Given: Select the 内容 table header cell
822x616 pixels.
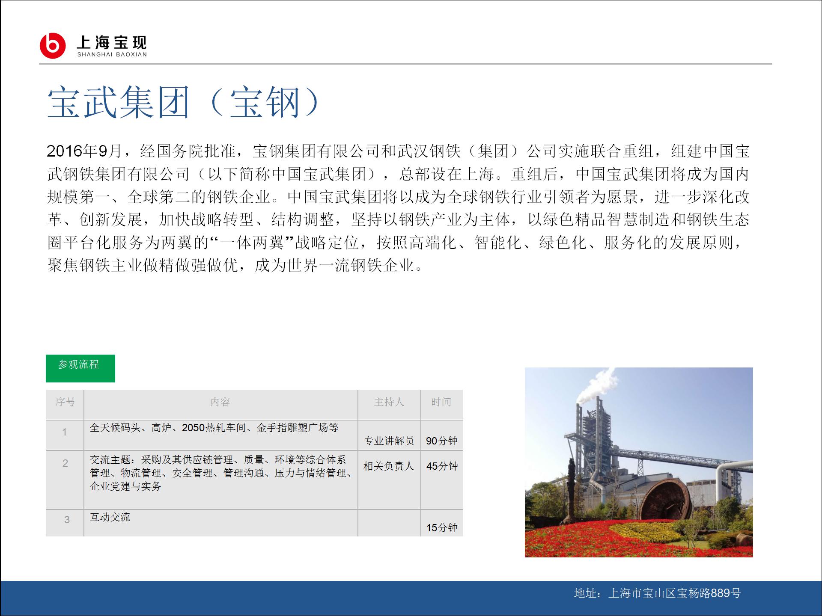Looking at the screenshot, I should [221, 405].
